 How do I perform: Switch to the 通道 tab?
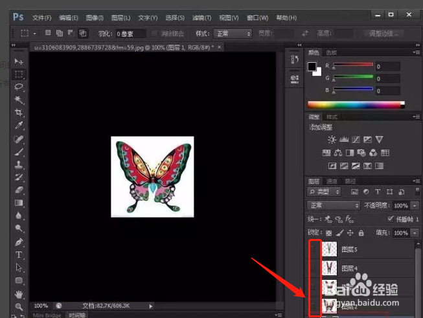click(332, 181)
